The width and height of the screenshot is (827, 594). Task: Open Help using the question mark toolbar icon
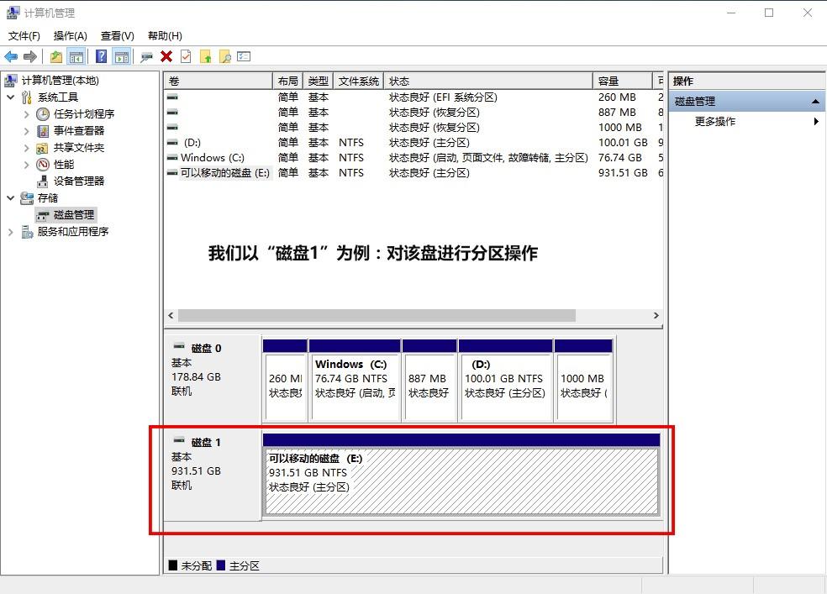101,56
